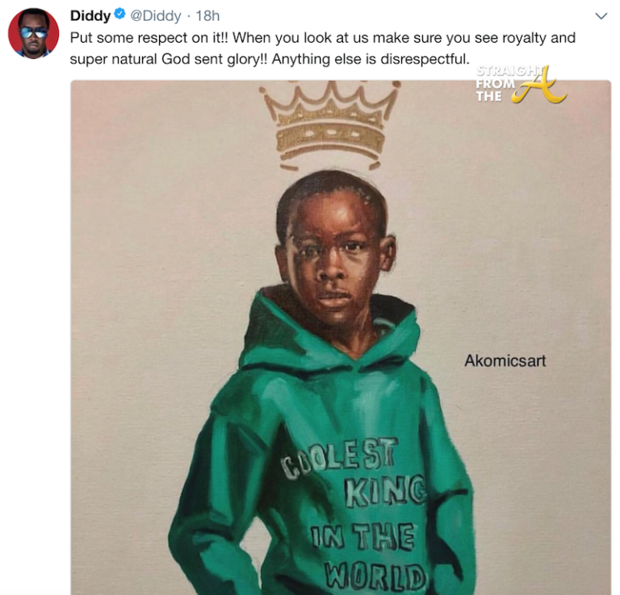620x595 pixels.
Task: Click the 'IN THE' lettering on the hoodie
Action: (x=362, y=536)
